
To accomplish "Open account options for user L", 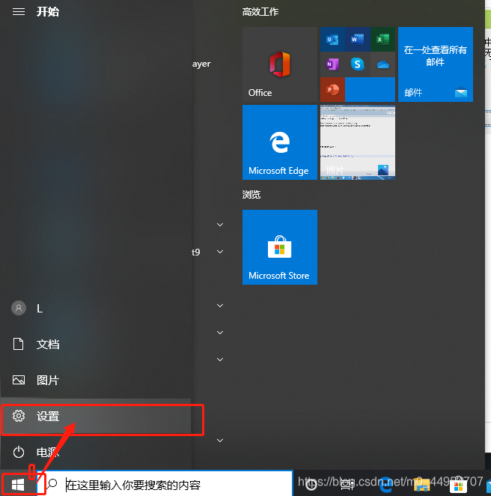I will pyautogui.click(x=95, y=308).
